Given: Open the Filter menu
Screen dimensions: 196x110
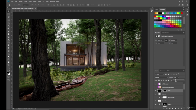Looking at the screenshot, I should tap(40, 1).
